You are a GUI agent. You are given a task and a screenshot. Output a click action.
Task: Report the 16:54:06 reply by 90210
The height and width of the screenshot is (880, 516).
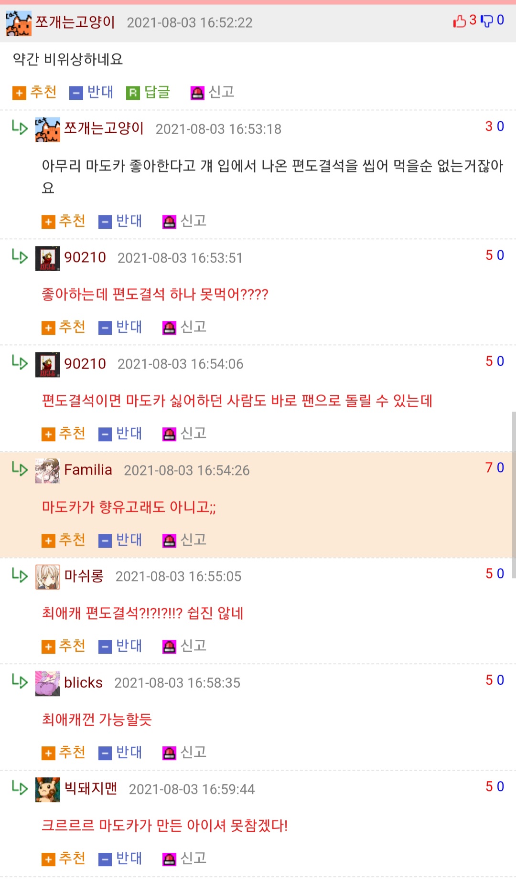184,433
